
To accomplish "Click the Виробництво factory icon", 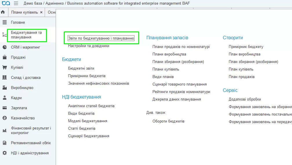I will point(5,88).
